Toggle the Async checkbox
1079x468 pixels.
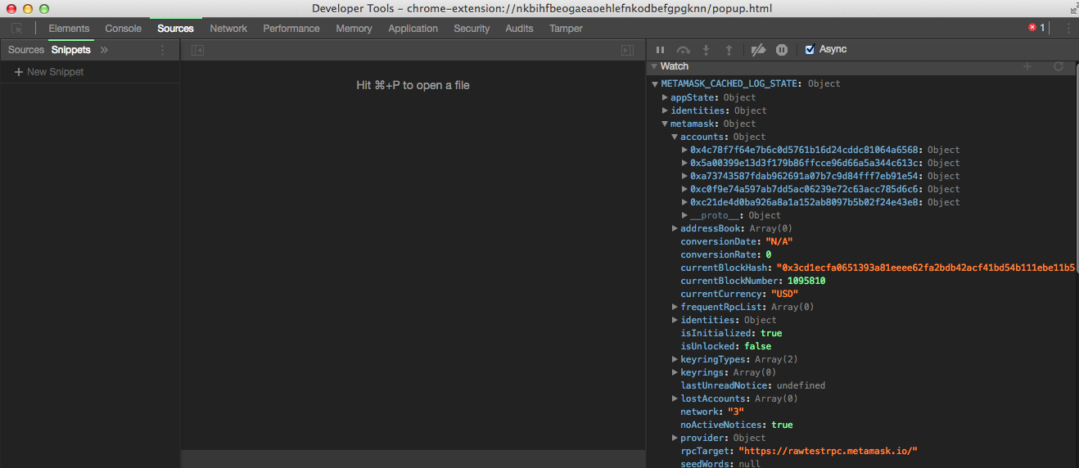click(x=810, y=50)
